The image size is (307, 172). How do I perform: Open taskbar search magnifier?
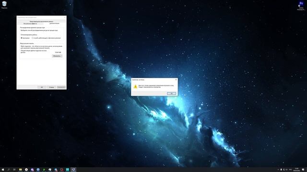(x=9, y=170)
